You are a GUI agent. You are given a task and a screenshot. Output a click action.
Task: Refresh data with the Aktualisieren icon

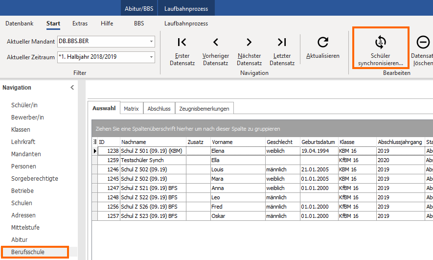322,42
